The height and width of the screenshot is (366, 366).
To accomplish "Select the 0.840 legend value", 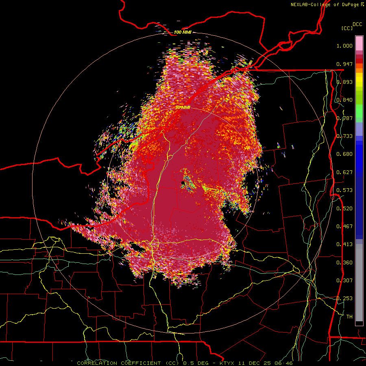I will 344,100.
